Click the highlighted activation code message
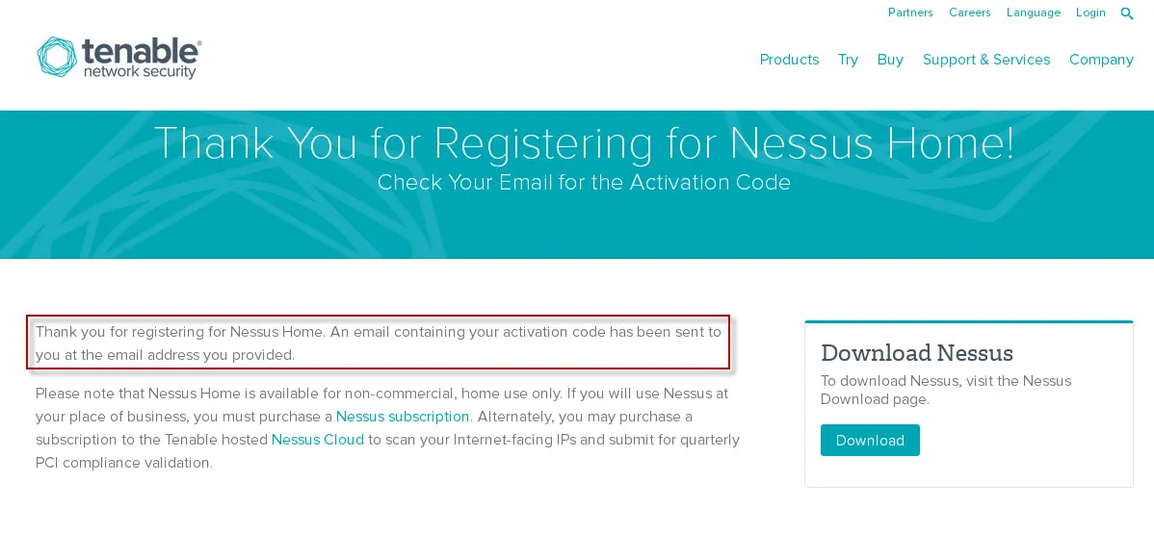 tap(378, 343)
